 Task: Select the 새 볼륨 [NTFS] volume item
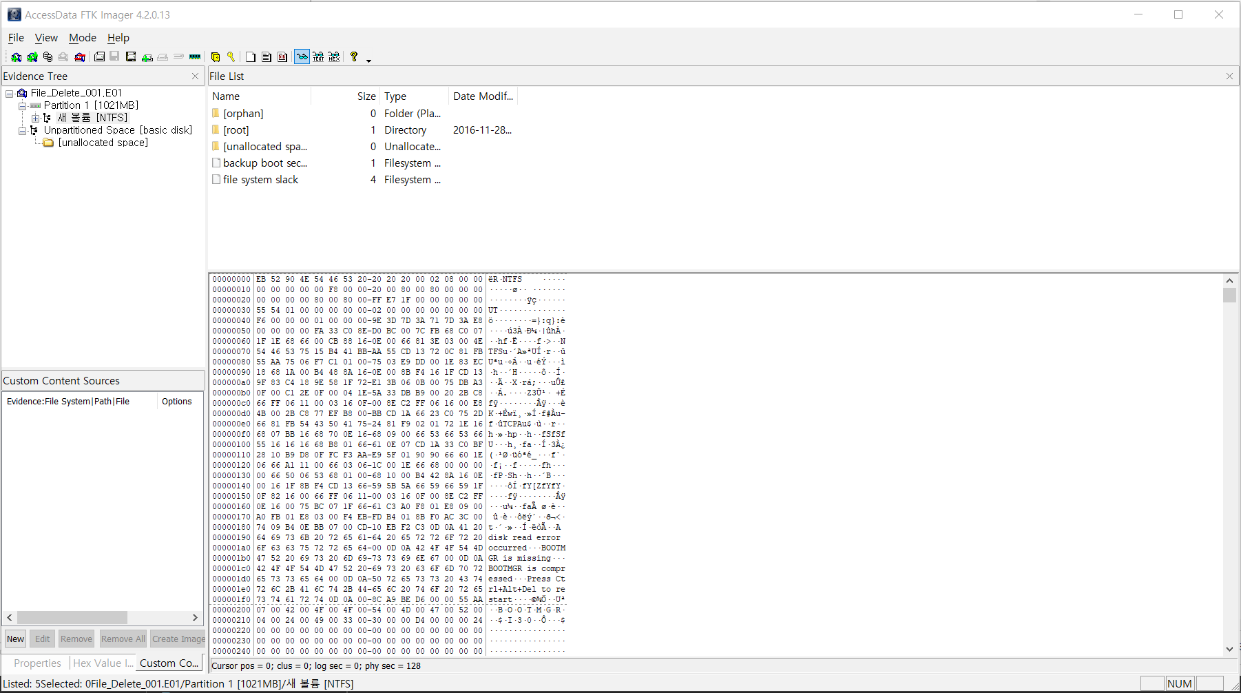click(92, 118)
